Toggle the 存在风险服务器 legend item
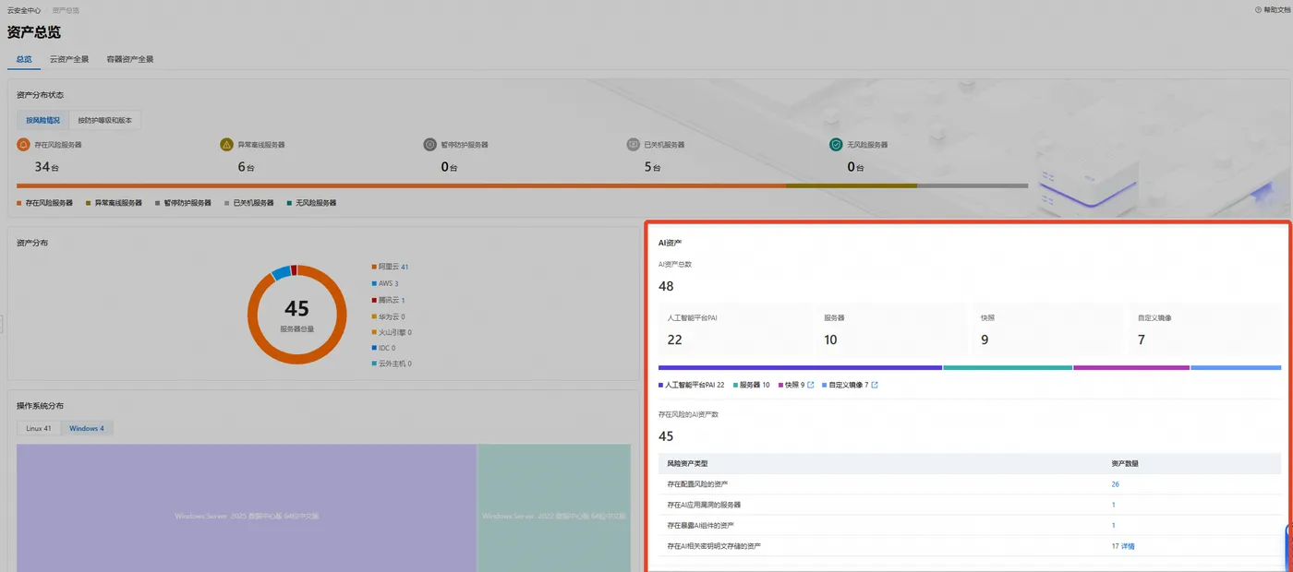Image resolution: width=1293 pixels, height=572 pixels. pos(44,202)
